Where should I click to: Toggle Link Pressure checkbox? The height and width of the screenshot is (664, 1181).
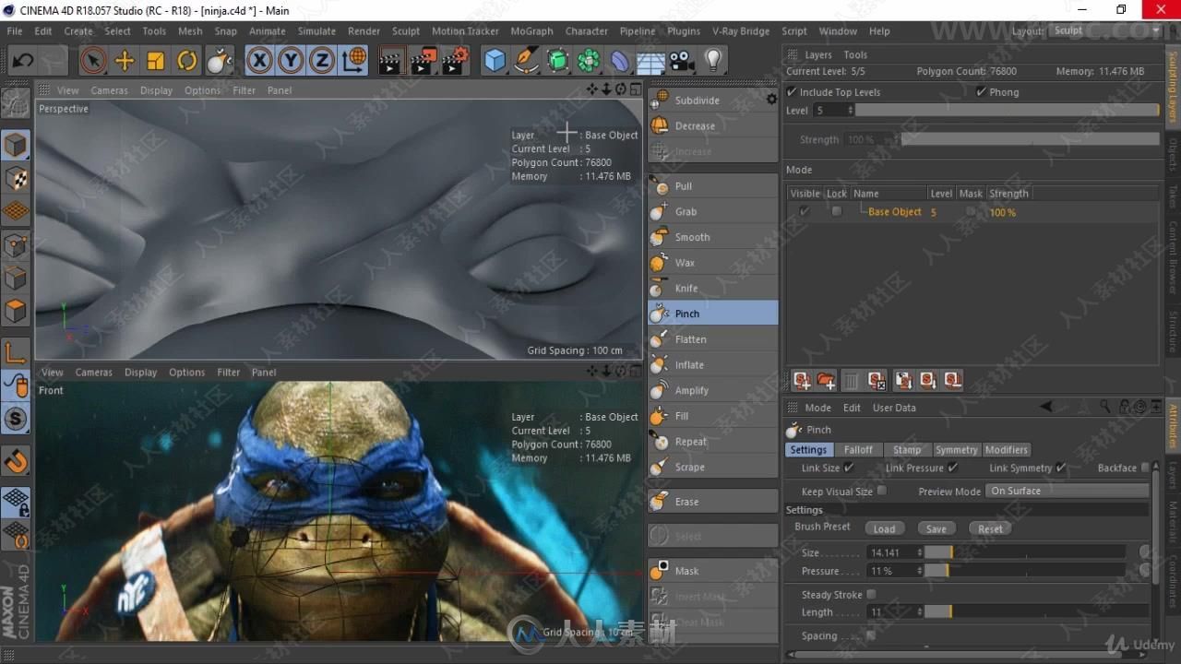point(953,468)
